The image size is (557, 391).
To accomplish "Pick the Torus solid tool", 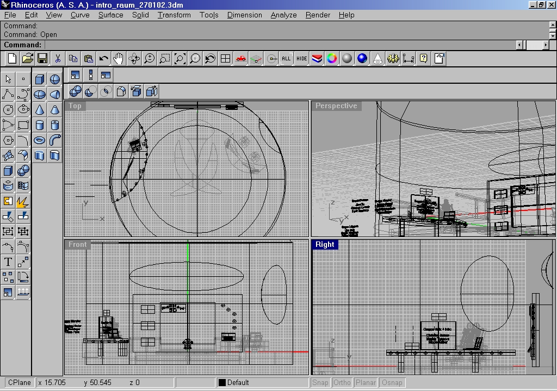I will pyautogui.click(x=40, y=140).
